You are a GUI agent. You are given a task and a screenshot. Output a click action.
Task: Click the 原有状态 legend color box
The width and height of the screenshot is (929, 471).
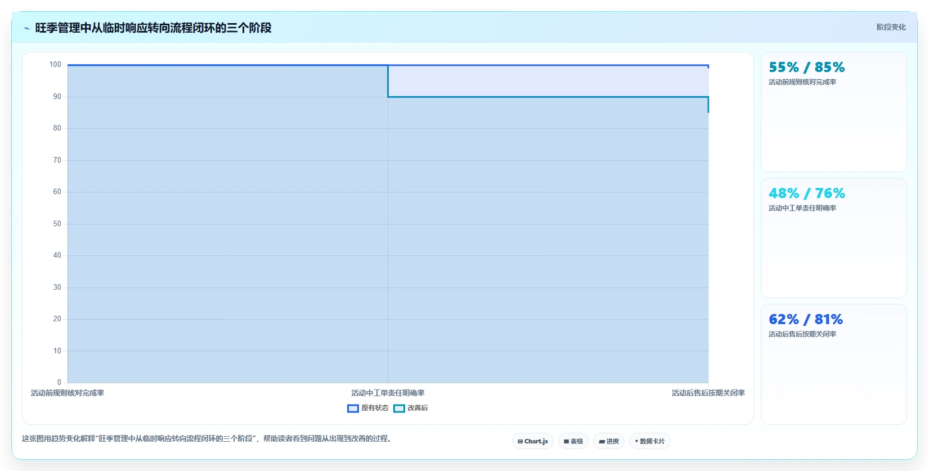tap(353, 409)
